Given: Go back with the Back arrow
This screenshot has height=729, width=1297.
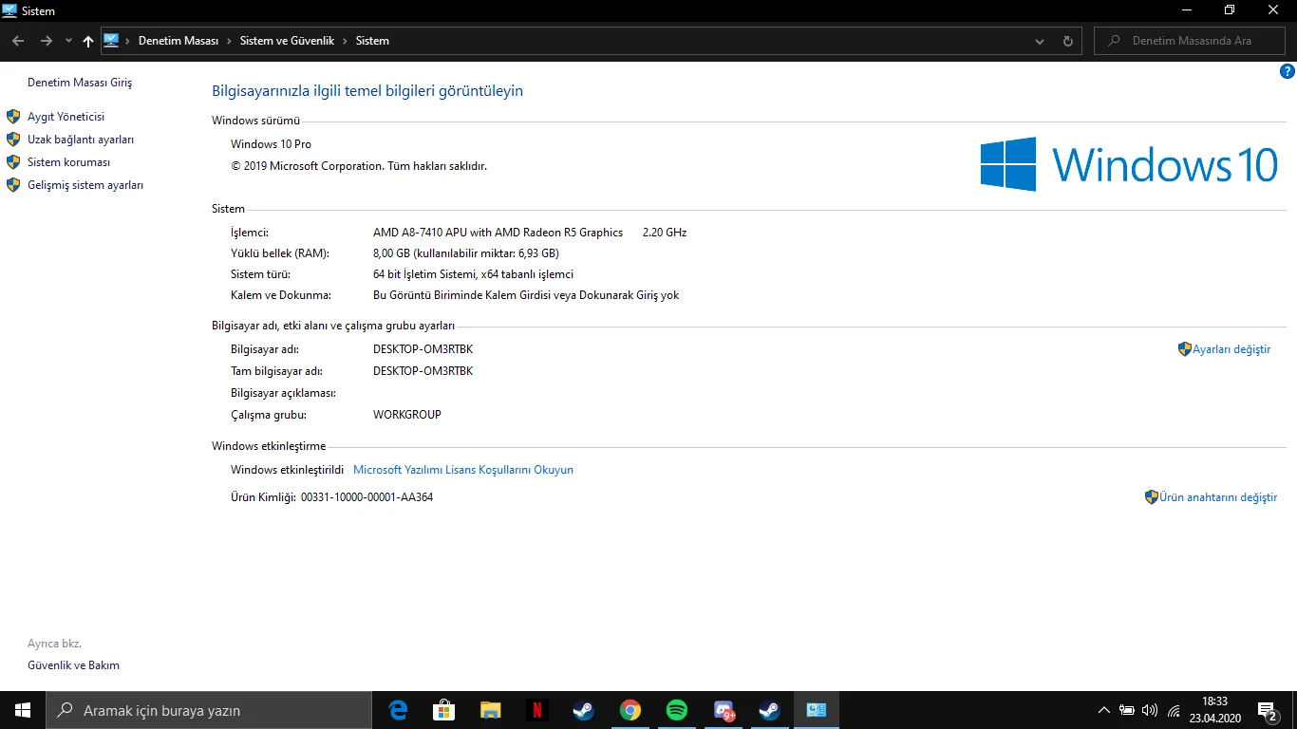Looking at the screenshot, I should (x=18, y=41).
